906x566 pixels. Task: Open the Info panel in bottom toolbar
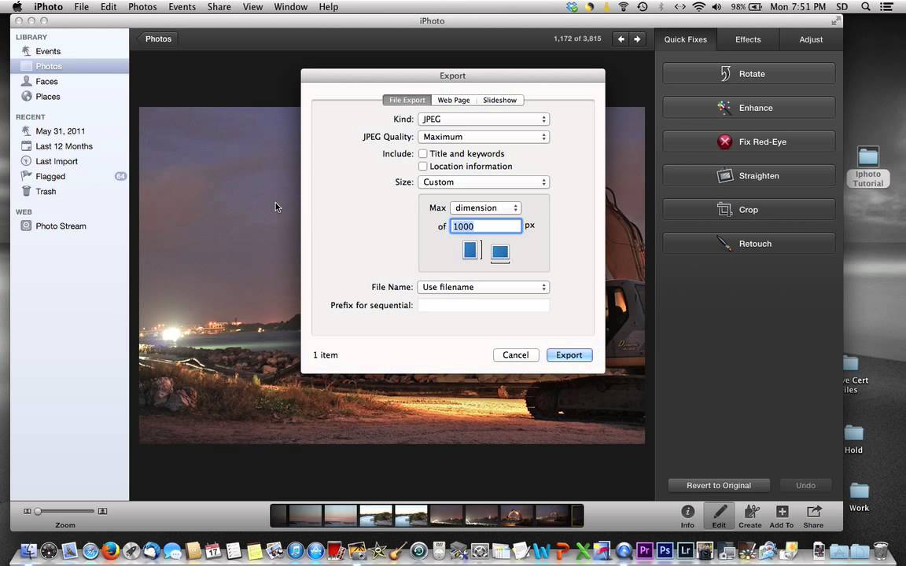[x=687, y=516]
